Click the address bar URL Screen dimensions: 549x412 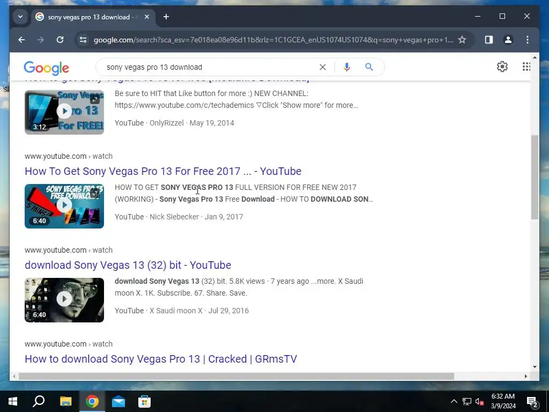pos(273,40)
